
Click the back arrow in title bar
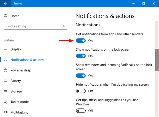pyautogui.click(x=6, y=4)
